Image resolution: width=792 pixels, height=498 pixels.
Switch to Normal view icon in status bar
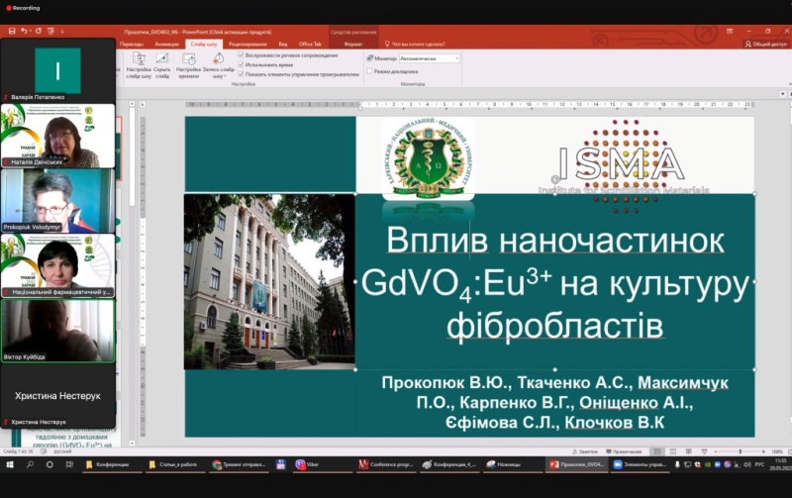(x=657, y=451)
